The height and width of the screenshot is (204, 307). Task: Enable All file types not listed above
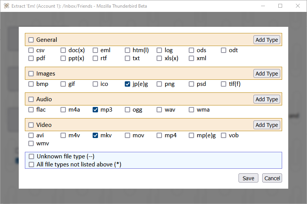click(31, 165)
